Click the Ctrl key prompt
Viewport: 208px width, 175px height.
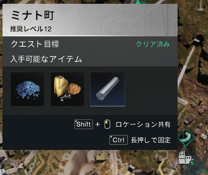(x=118, y=140)
